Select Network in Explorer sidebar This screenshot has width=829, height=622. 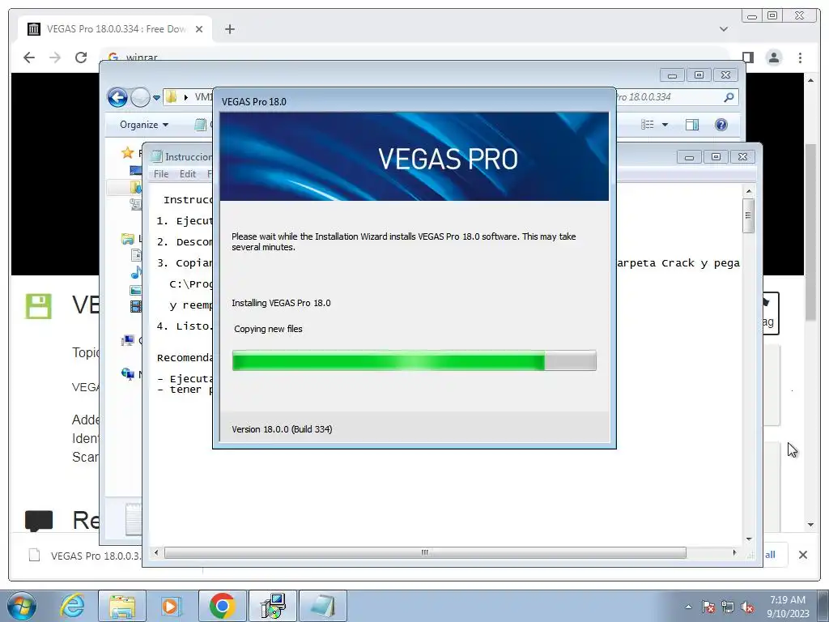coord(127,374)
